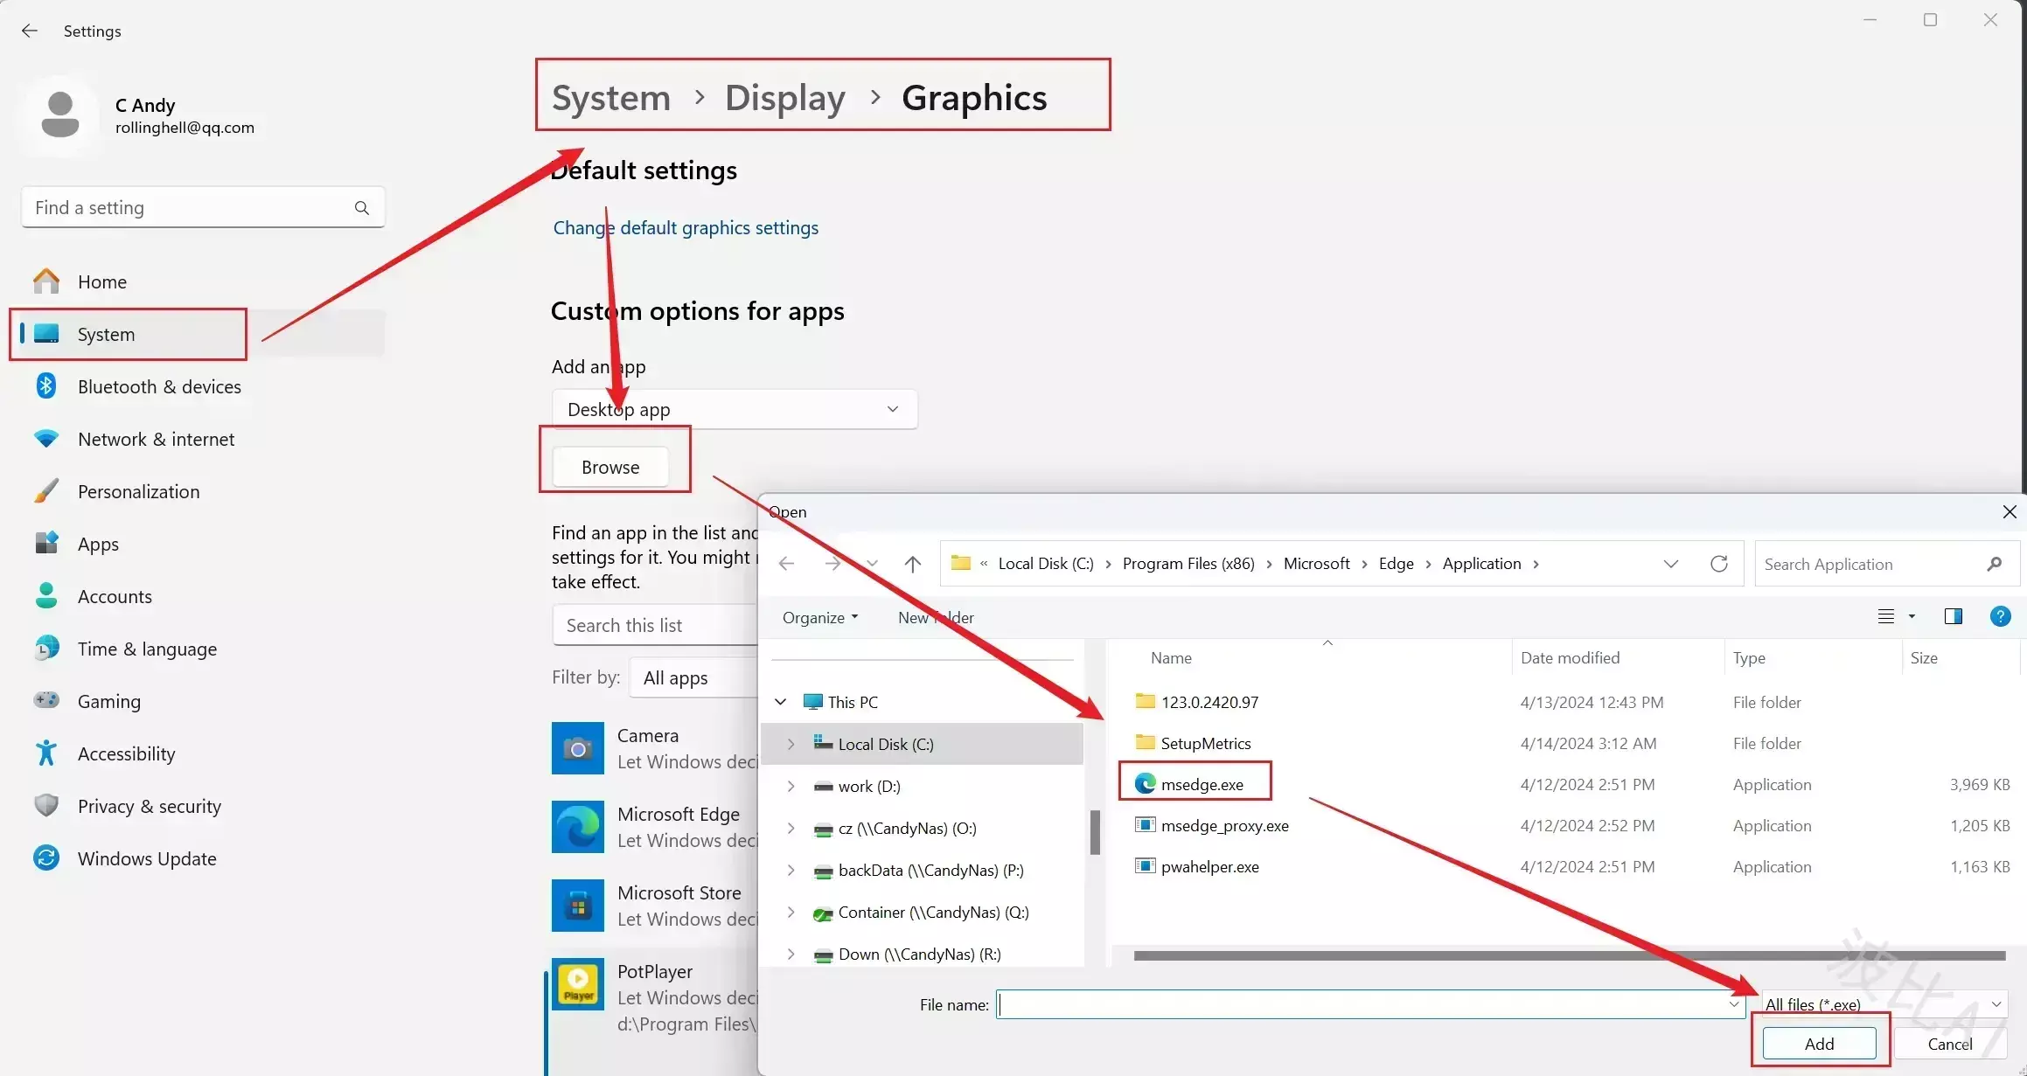Open dialog Help icon
The height and width of the screenshot is (1076, 2027).
coord(2000,616)
